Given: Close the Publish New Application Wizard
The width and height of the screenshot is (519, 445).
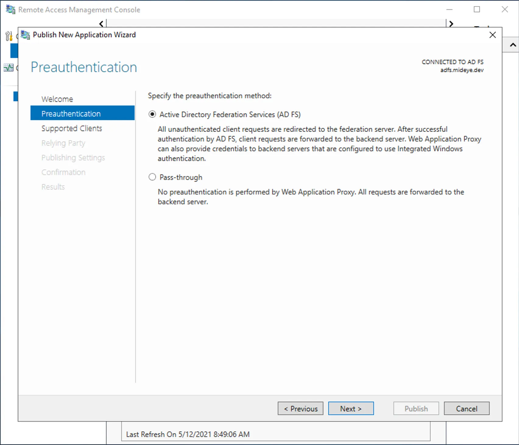Looking at the screenshot, I should 493,35.
